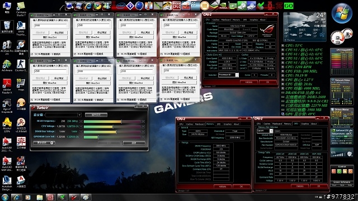Click the Windows Start orb in taskbar
Screen dimensions: 358x201
click(5, 197)
